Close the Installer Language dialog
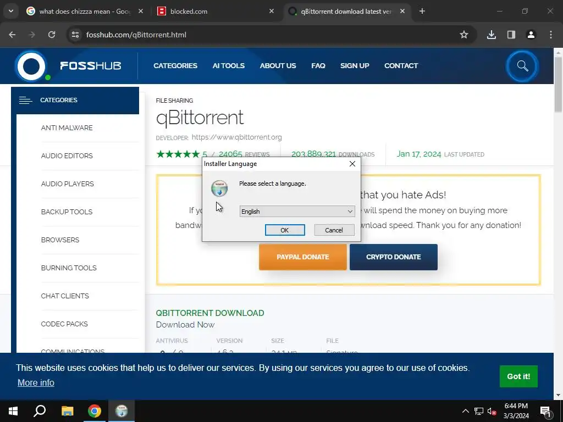 point(352,164)
